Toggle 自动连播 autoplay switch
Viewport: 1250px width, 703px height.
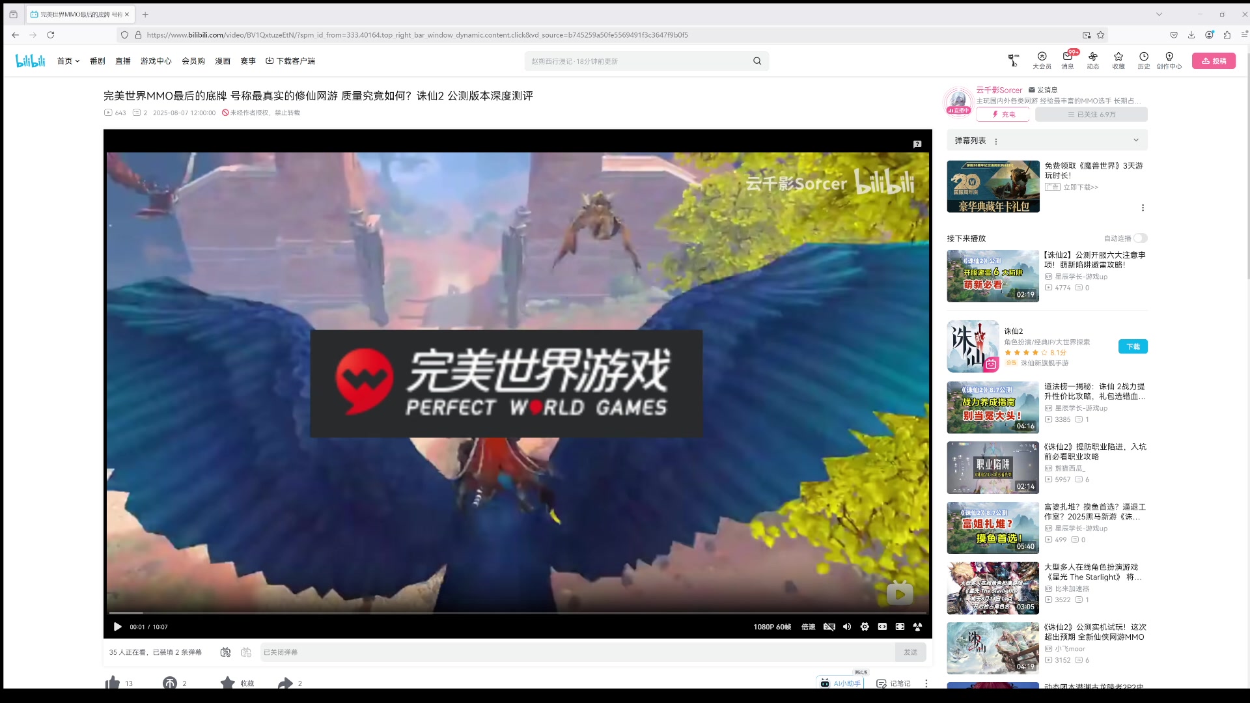pos(1140,238)
